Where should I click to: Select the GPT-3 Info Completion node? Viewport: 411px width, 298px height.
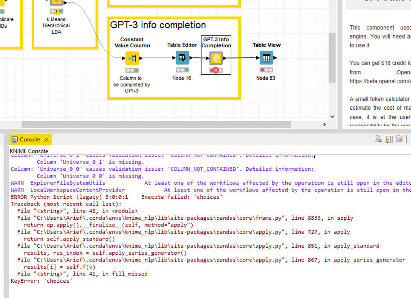pyautogui.click(x=216, y=58)
